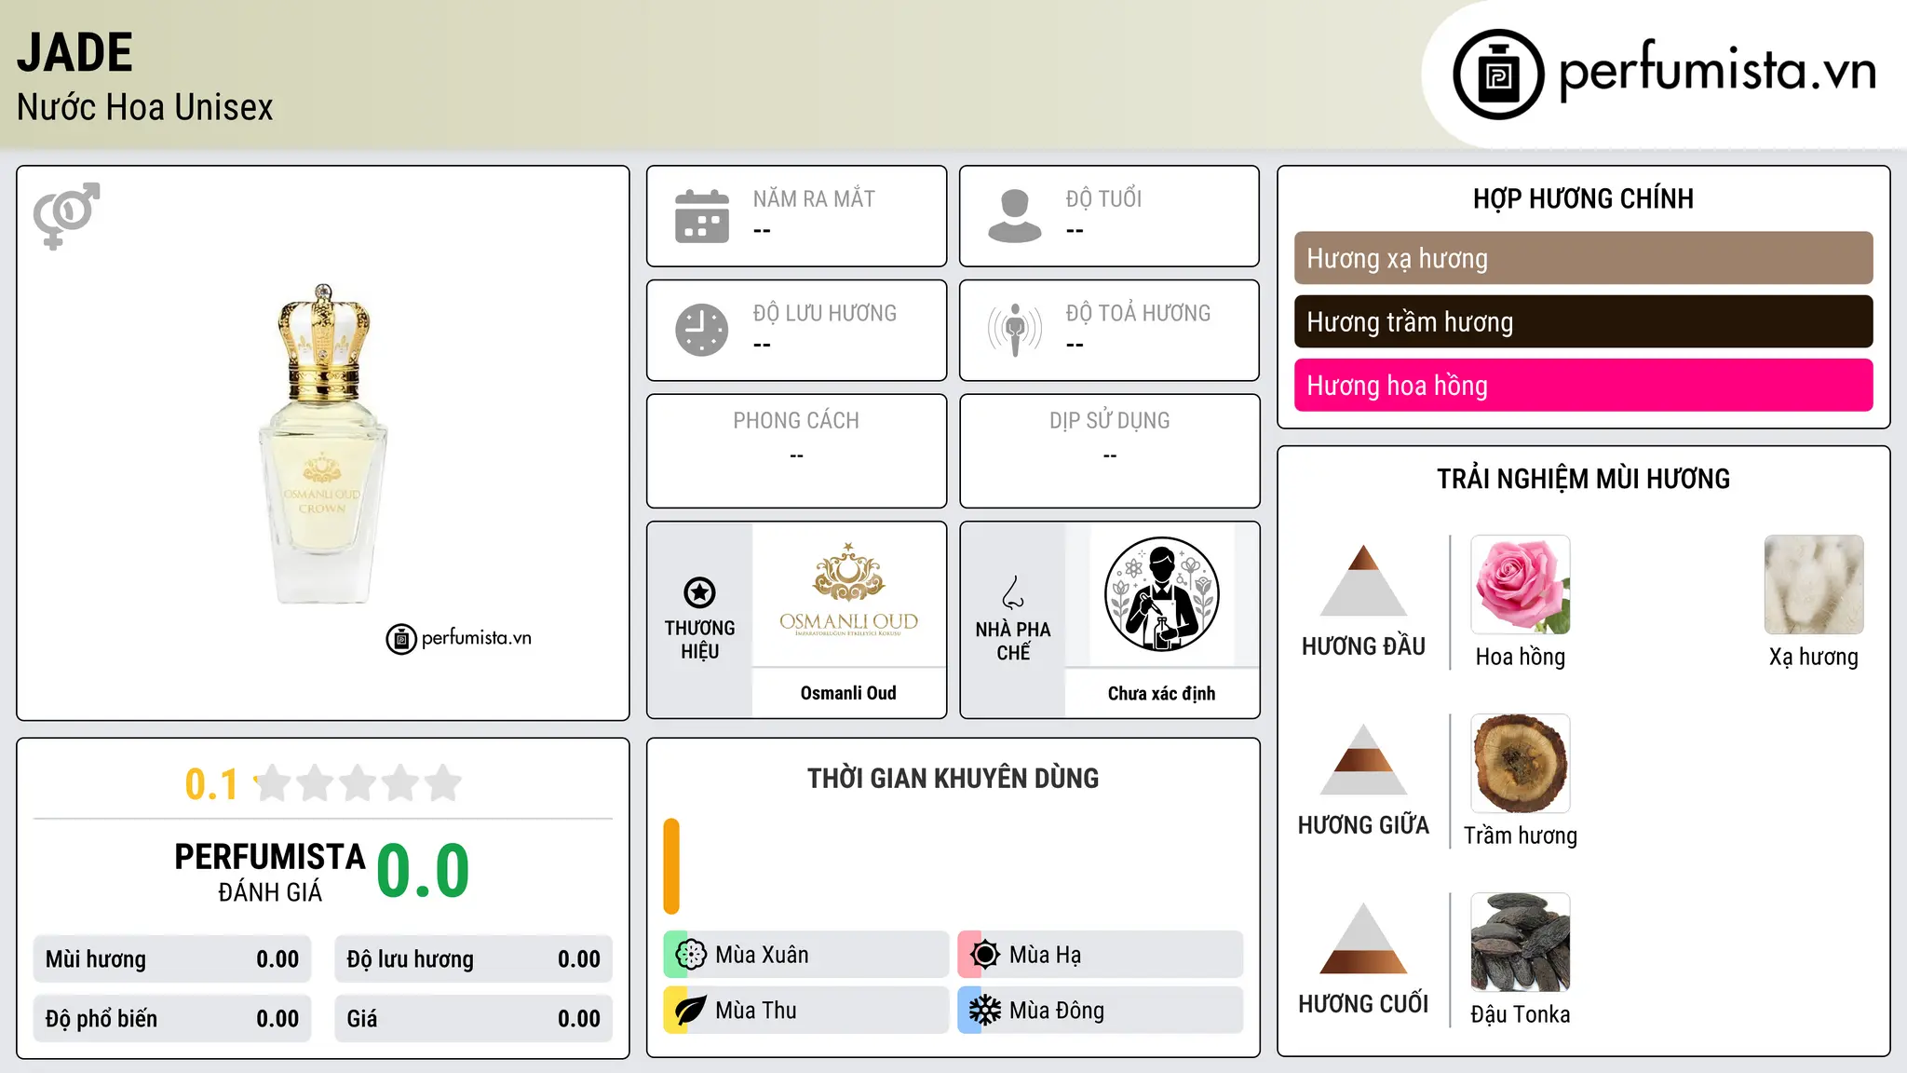Click the ĐỘ TOẢ HƯƠNG label
The image size is (1907, 1073).
[x=1138, y=313]
